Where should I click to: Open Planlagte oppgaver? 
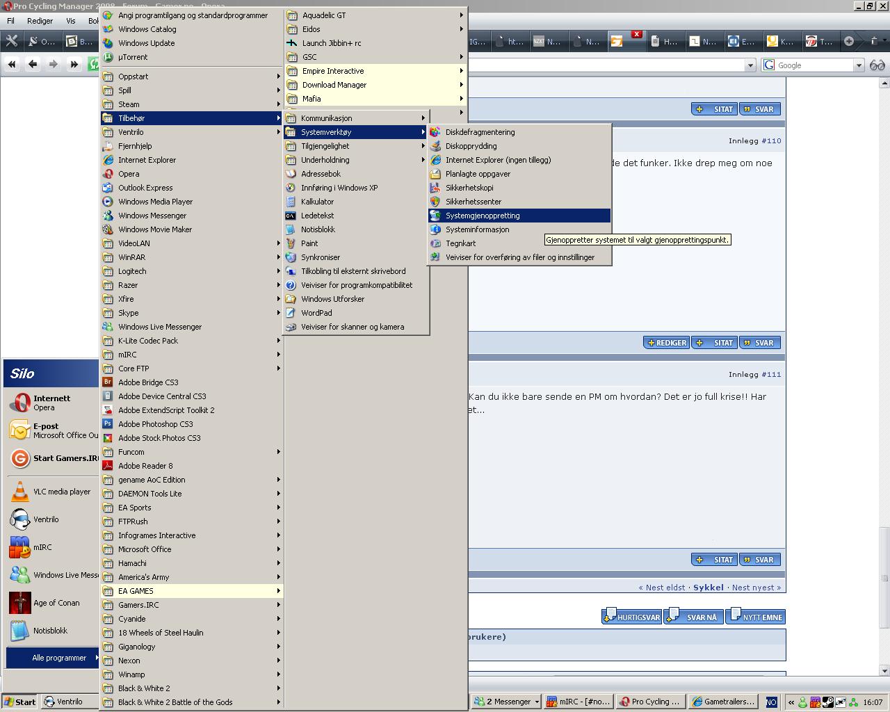(519, 174)
